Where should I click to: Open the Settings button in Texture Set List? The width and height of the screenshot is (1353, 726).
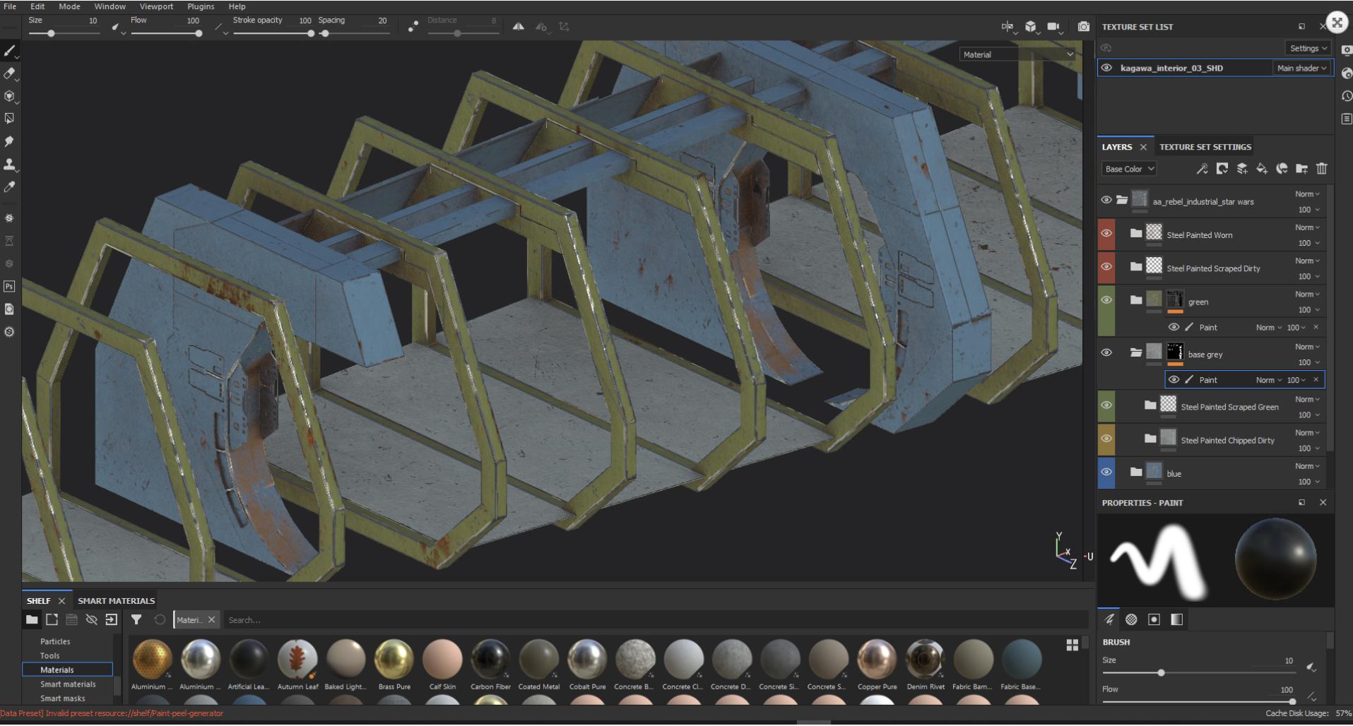tap(1308, 48)
